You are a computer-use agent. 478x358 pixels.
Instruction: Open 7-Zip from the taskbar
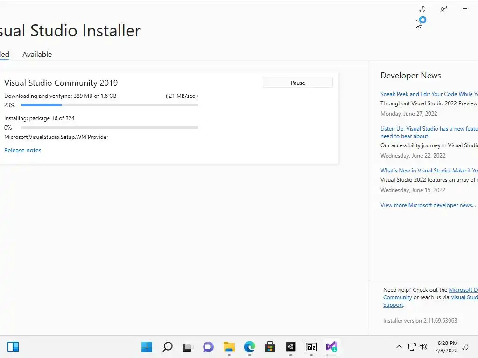tap(311, 347)
